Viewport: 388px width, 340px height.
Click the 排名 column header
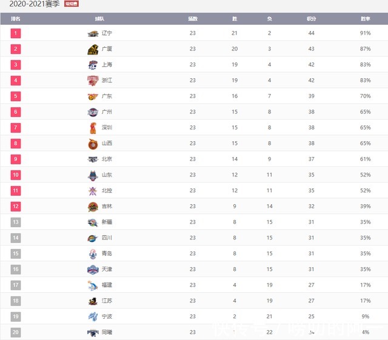[x=16, y=19]
